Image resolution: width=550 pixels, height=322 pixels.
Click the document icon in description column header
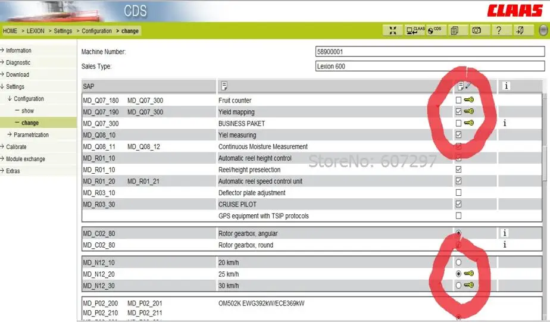224,86
